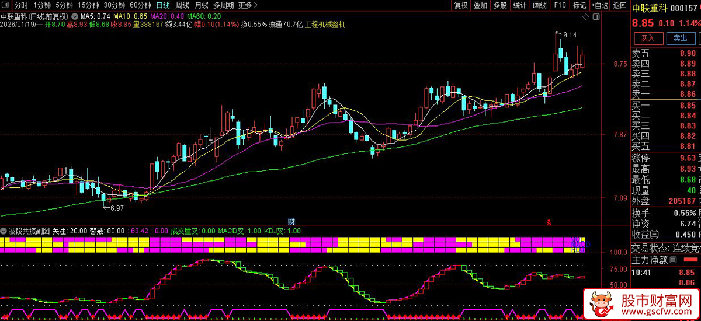This screenshot has height=321, width=701.
Task: Open the 复权 adjustment menu
Action: [x=461, y=5]
